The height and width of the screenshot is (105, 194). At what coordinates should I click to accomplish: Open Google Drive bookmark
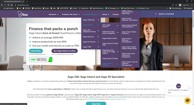(x=84, y=8)
